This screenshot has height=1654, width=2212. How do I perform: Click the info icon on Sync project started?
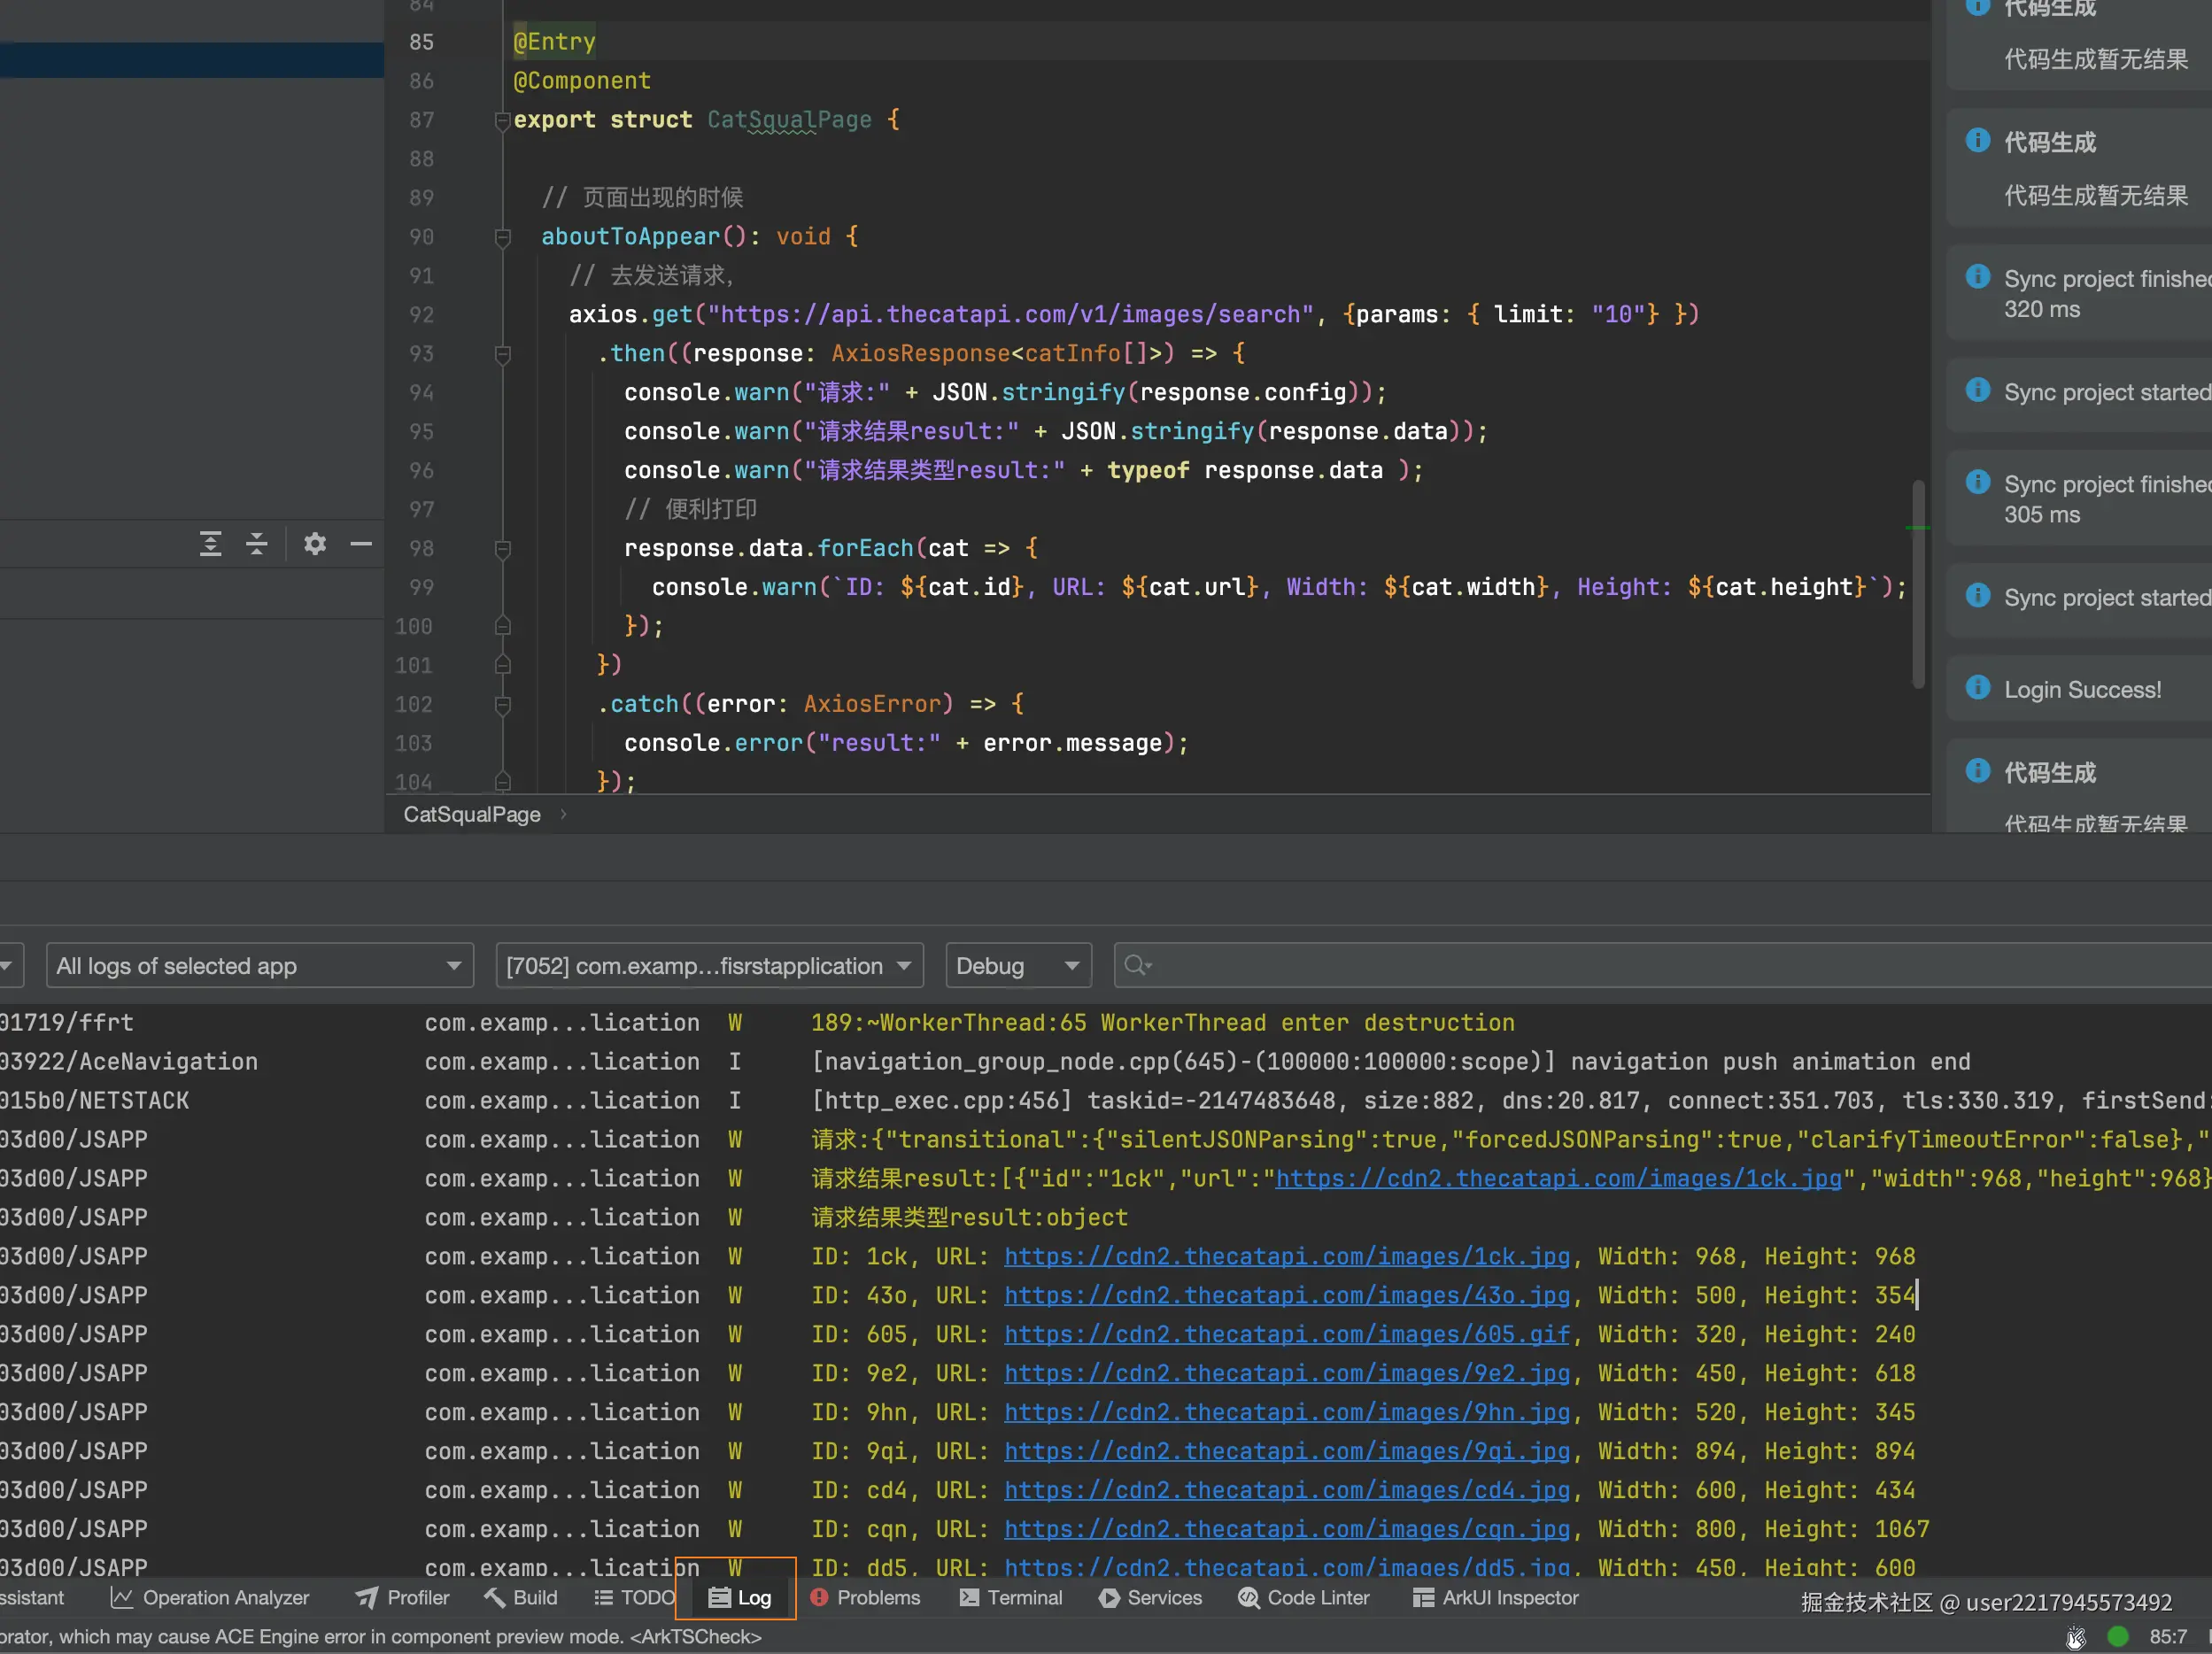[x=1977, y=391]
